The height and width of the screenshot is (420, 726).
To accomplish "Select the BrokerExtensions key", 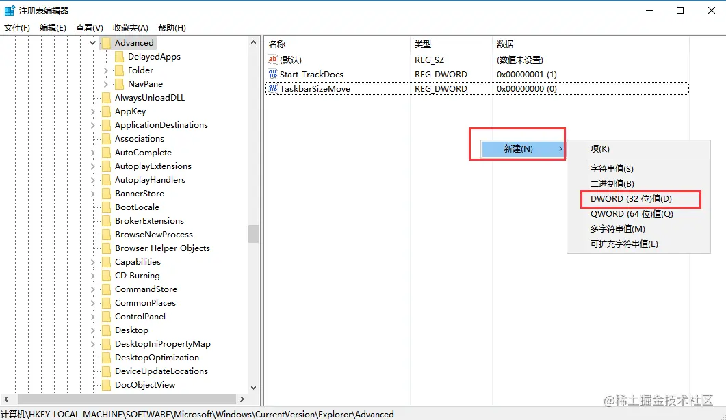I will tap(150, 221).
